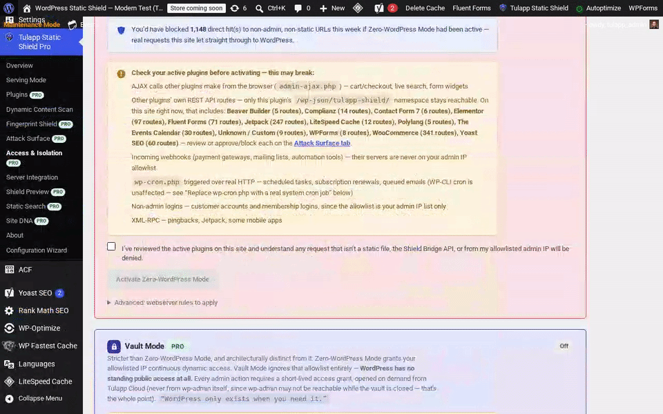Open Configuration Wizard submenu
The height and width of the screenshot is (414, 663).
pos(37,250)
